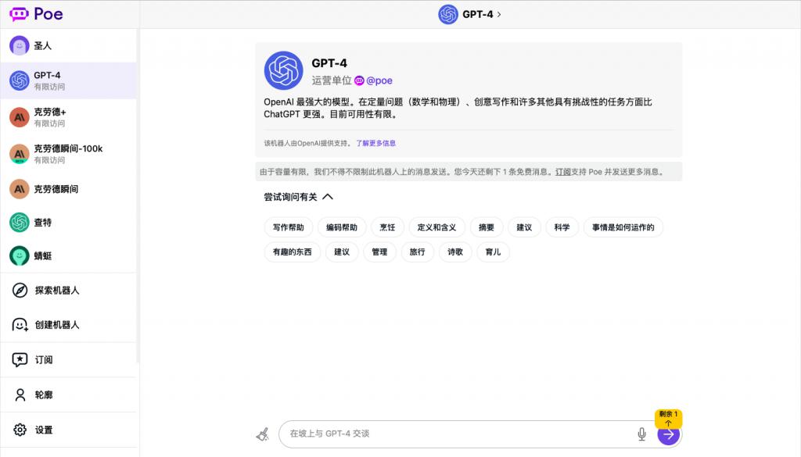Click the microphone voice input icon
Screen dimensions: 801x457
(641, 434)
